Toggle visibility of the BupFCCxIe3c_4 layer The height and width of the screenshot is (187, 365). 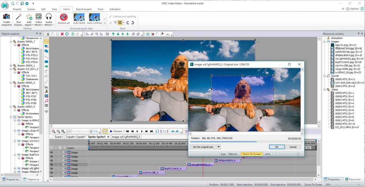pyautogui.click(x=52, y=168)
